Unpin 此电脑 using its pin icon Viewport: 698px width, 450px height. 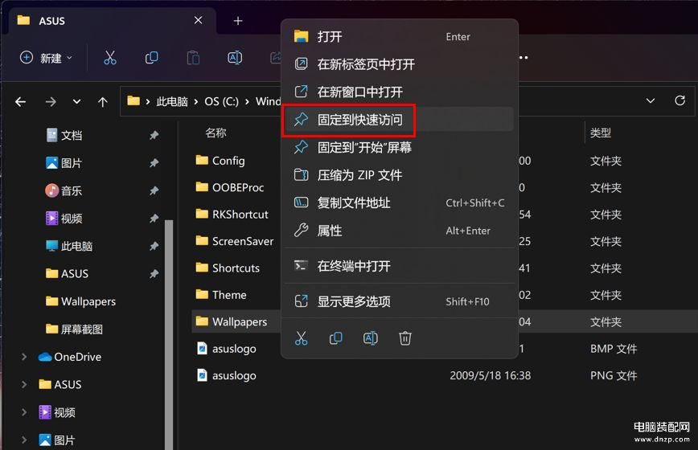154,246
